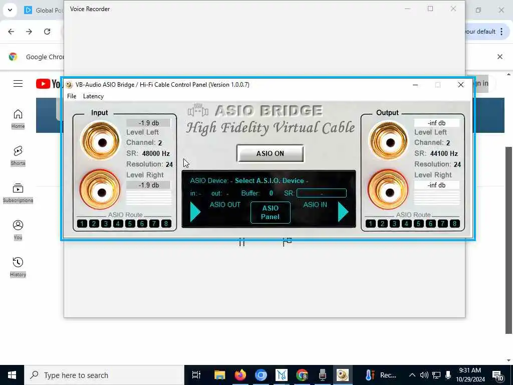The image size is (513, 385).
Task: Dismiss the Google Chrome default browser bar
Action: pos(500,57)
